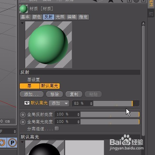The height and width of the screenshot is (155, 155).
Task: Click the 83 % layer strength slider
Action: point(116,103)
